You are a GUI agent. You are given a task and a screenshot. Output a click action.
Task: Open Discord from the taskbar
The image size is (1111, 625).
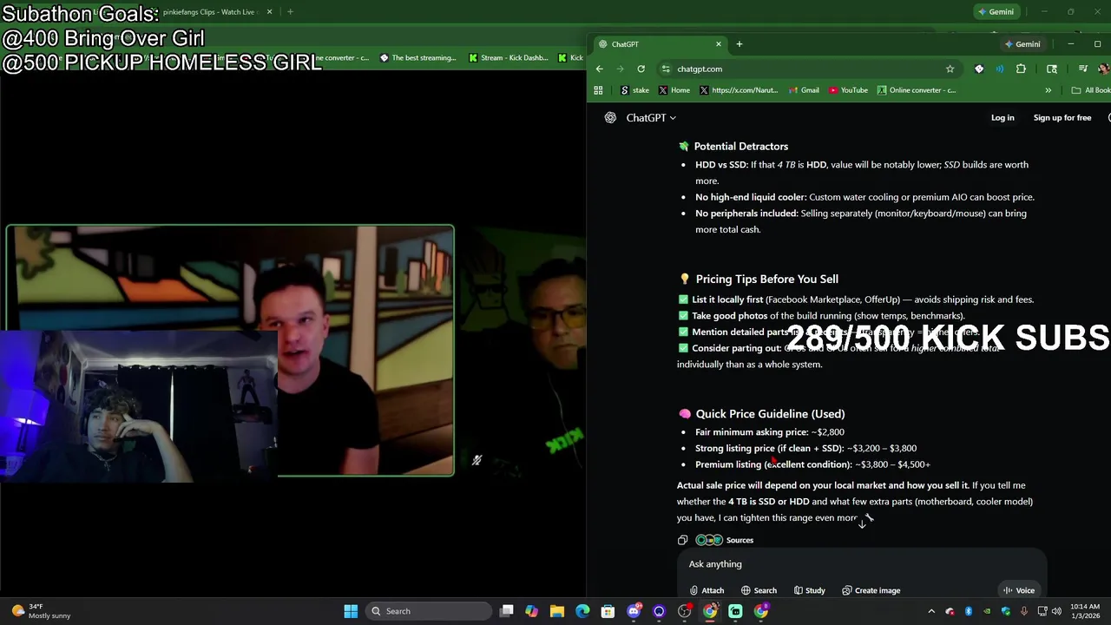[634, 611]
